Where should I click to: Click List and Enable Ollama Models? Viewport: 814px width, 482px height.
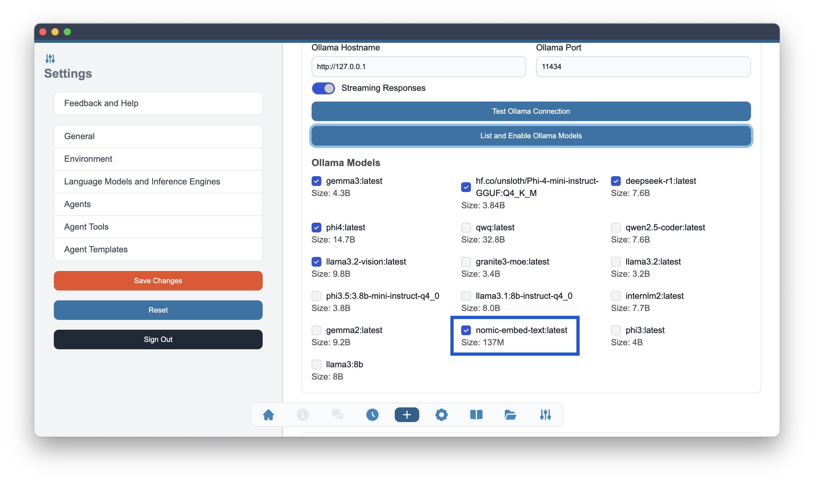(x=531, y=136)
